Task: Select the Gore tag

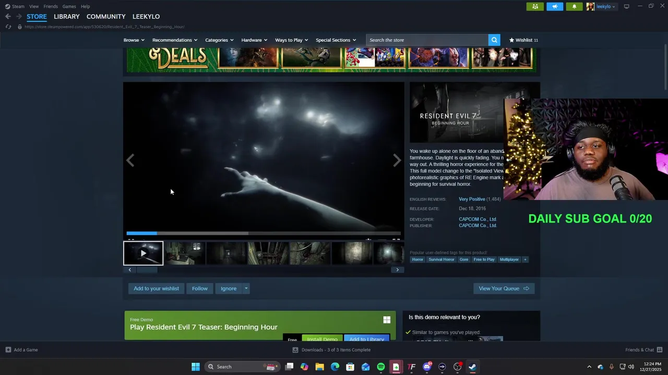Action: [464, 259]
